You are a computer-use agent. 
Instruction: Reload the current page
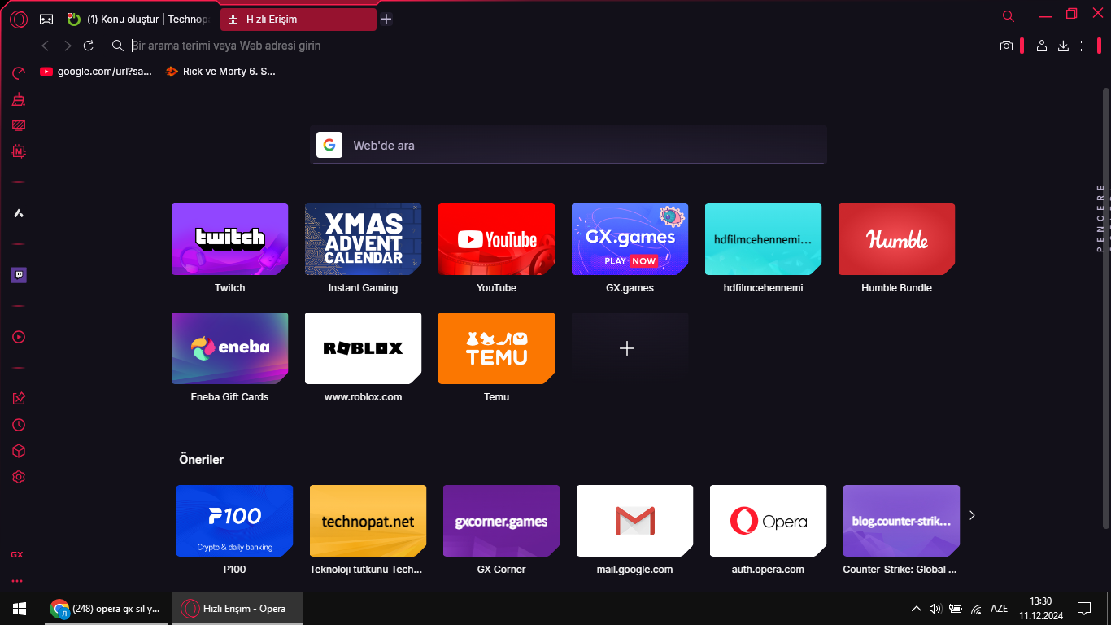coord(89,46)
